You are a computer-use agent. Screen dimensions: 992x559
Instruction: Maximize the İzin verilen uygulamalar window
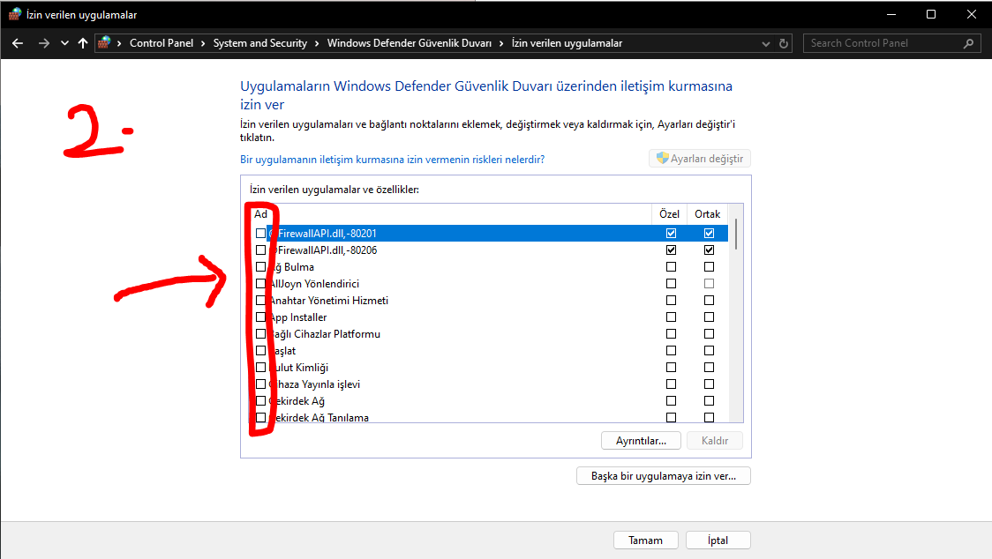[x=930, y=14]
